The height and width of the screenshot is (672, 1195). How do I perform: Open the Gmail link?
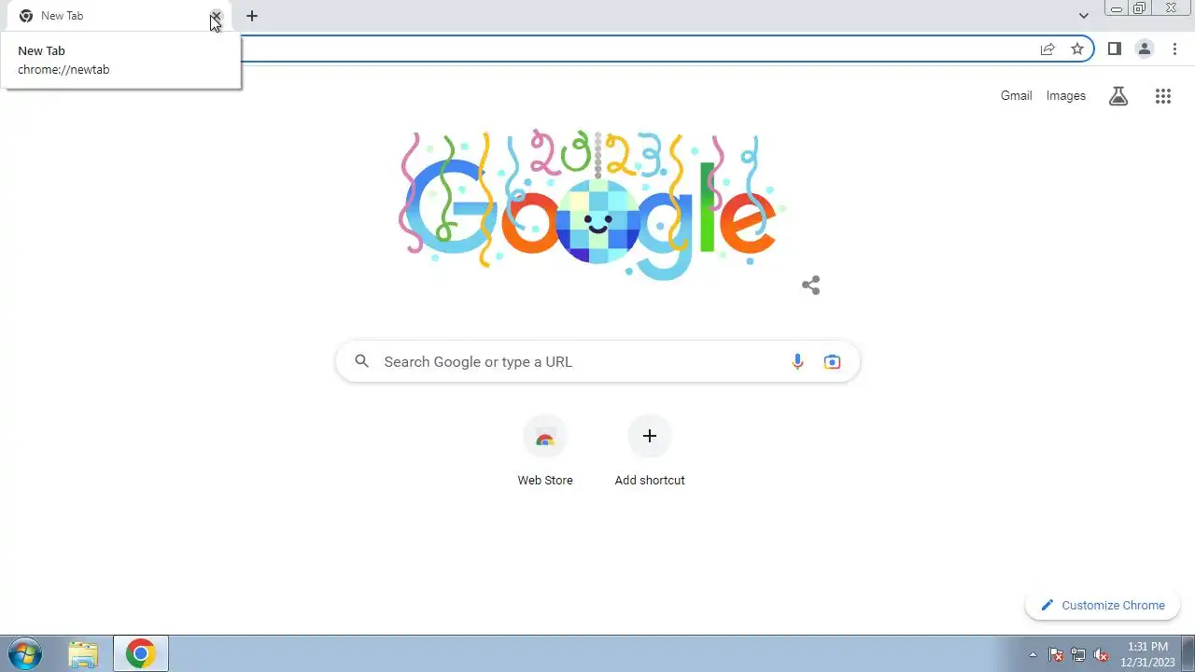click(x=1016, y=95)
